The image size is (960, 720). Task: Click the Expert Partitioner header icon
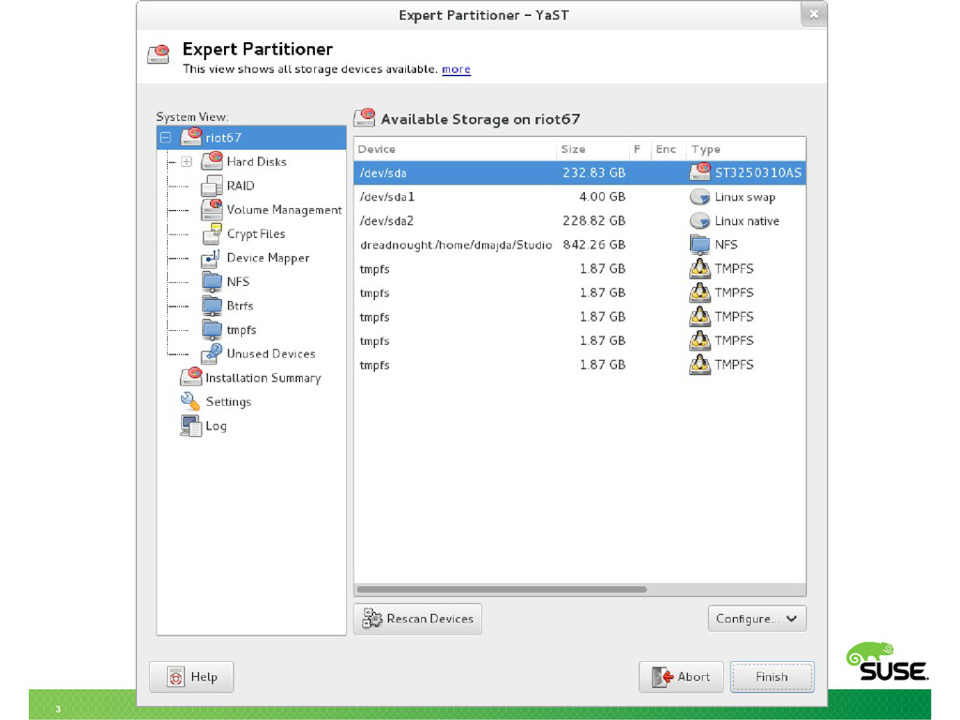coord(158,53)
